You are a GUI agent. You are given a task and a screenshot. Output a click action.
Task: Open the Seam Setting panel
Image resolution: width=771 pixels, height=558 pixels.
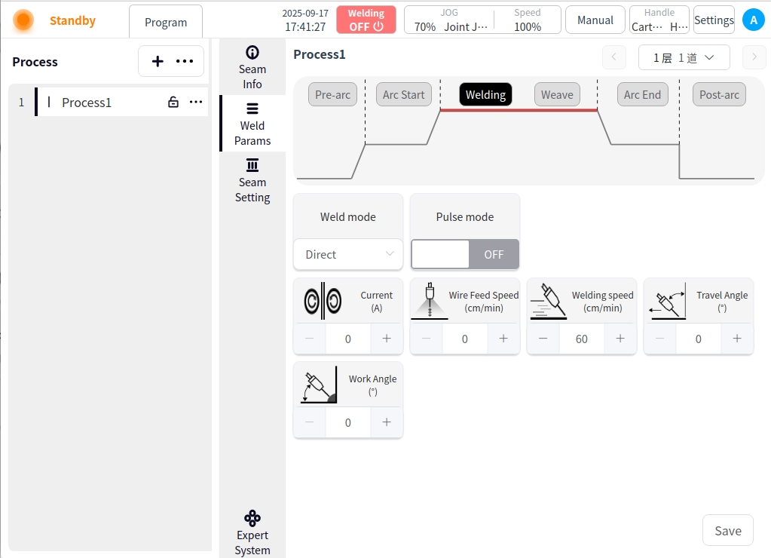point(252,181)
